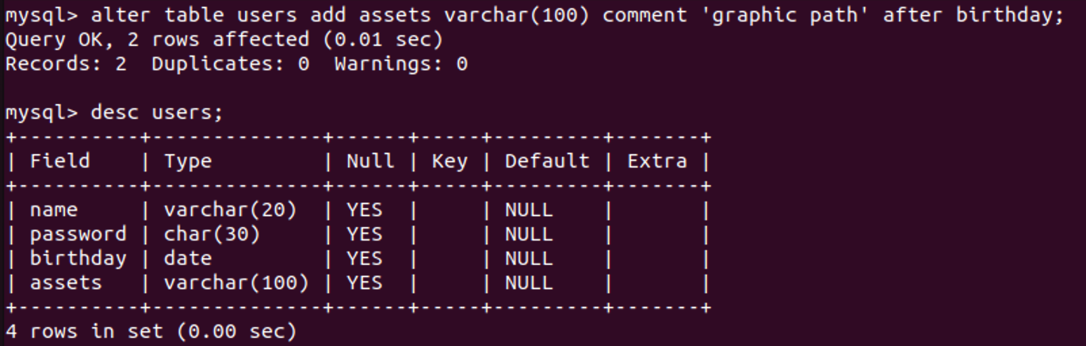1086x346 pixels.
Task: Click the 'Null' column header
Action: point(370,161)
